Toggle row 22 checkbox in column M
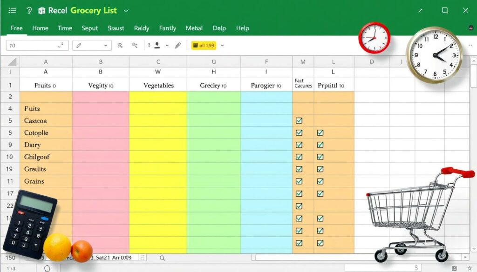This screenshot has height=272, width=477. (299, 206)
